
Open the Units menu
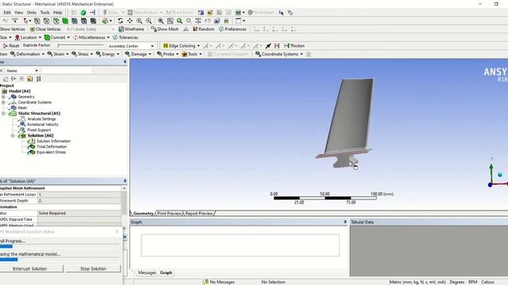(32, 13)
